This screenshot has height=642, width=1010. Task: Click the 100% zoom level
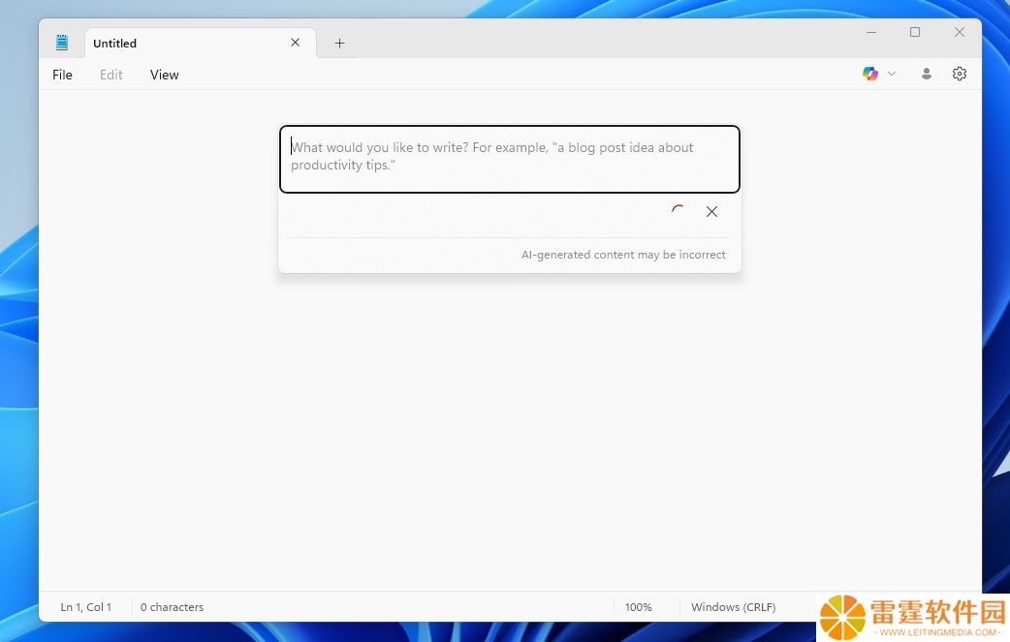pos(639,606)
